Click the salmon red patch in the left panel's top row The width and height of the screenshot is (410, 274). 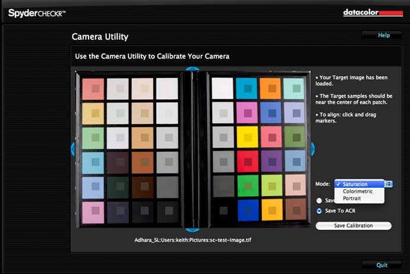[93, 89]
